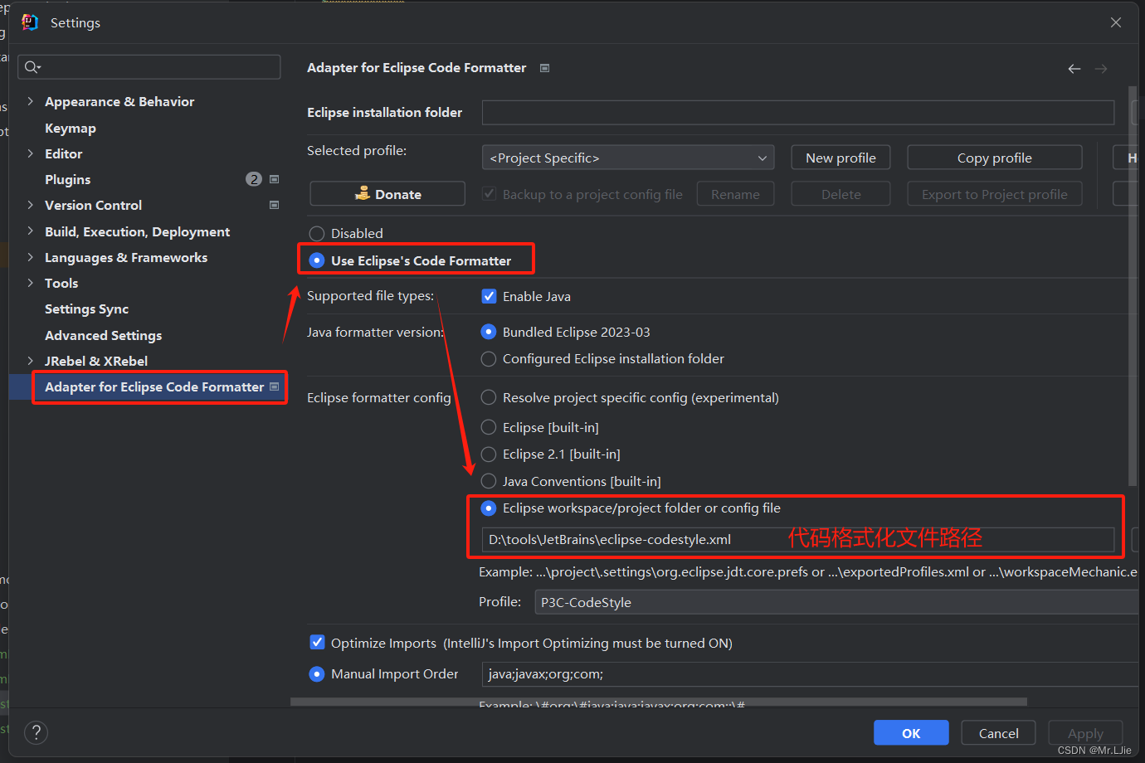Open the Keymap settings page
This screenshot has width=1145, height=763.
point(71,128)
